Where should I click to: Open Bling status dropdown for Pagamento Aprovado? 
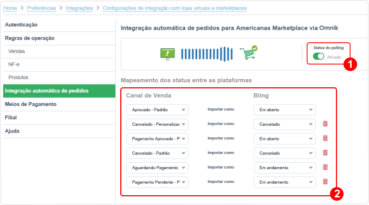(284, 139)
